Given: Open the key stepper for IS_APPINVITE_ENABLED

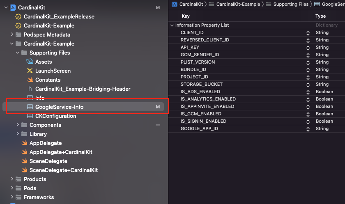Looking at the screenshot, I should pyautogui.click(x=308, y=107).
